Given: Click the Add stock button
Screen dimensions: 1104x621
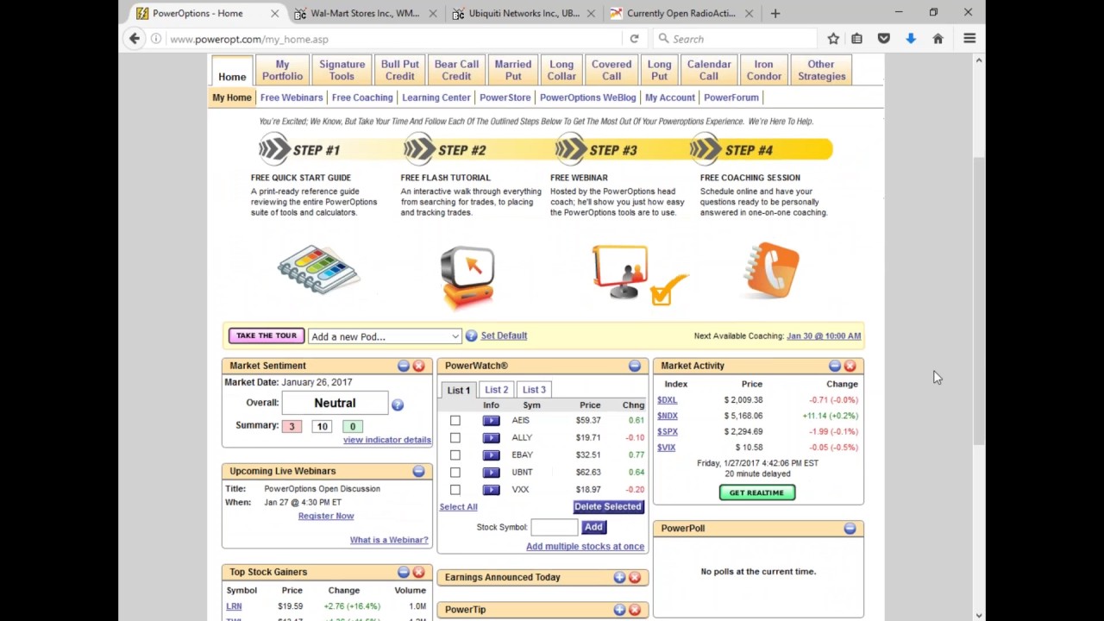Looking at the screenshot, I should click(x=593, y=527).
